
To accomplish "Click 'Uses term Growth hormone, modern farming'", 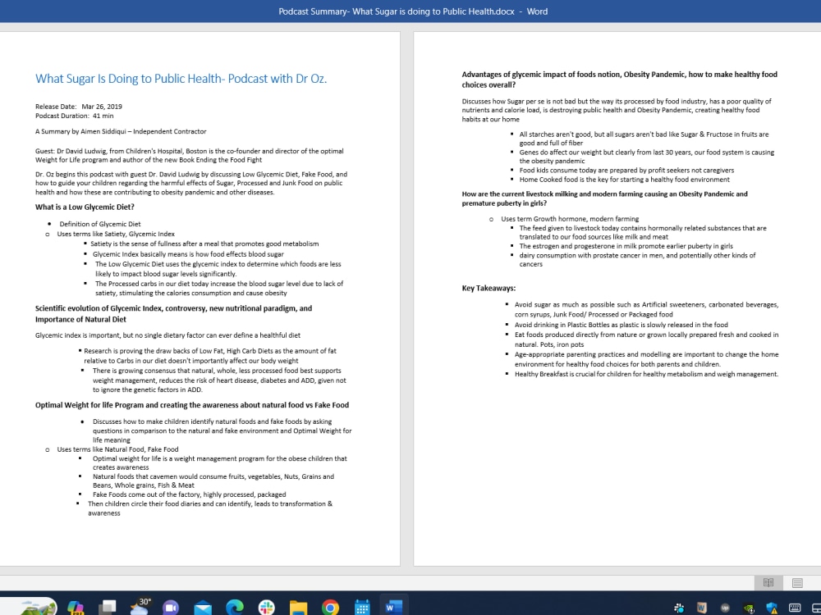I will (x=570, y=219).
